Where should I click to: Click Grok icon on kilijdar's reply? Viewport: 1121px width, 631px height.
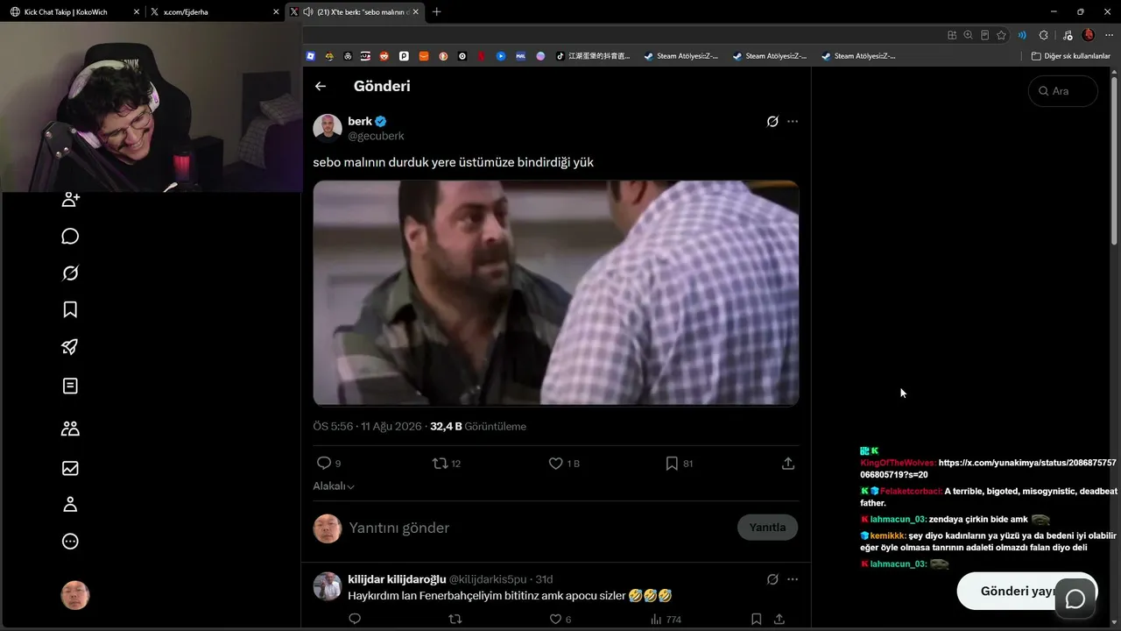[x=772, y=579]
